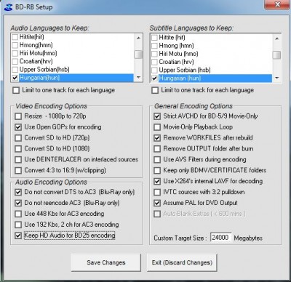Click Exit (Discard Changes) button
The height and width of the screenshot is (282, 291).
[x=182, y=262]
